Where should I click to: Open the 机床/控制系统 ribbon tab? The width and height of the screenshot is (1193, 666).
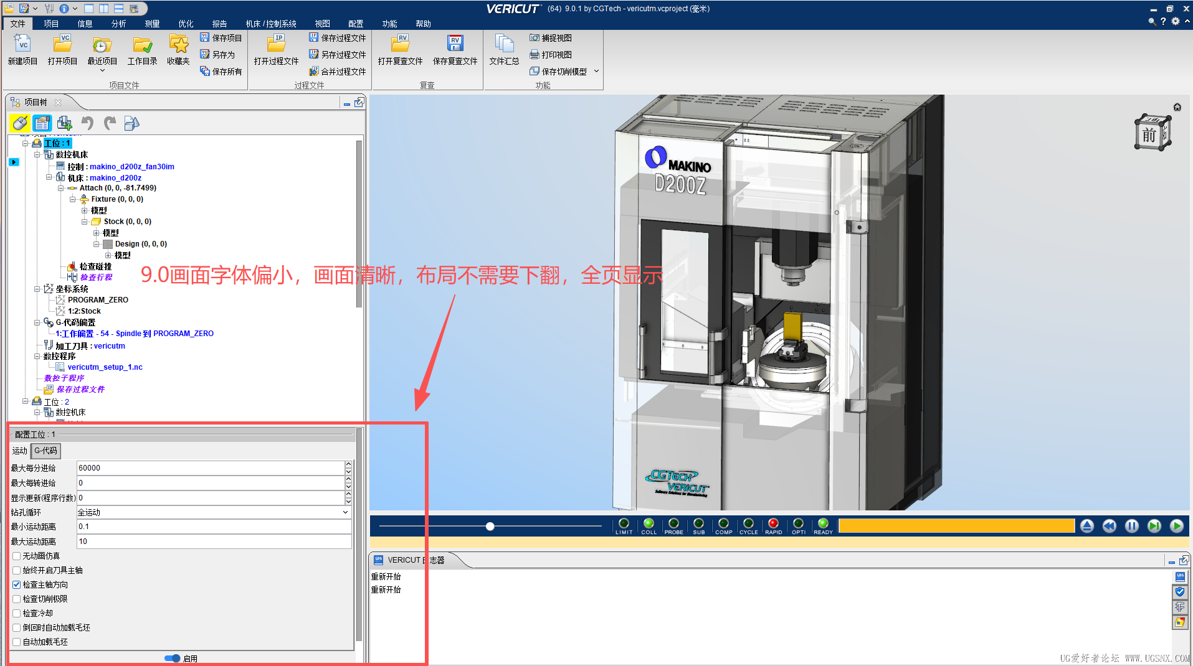point(271,24)
